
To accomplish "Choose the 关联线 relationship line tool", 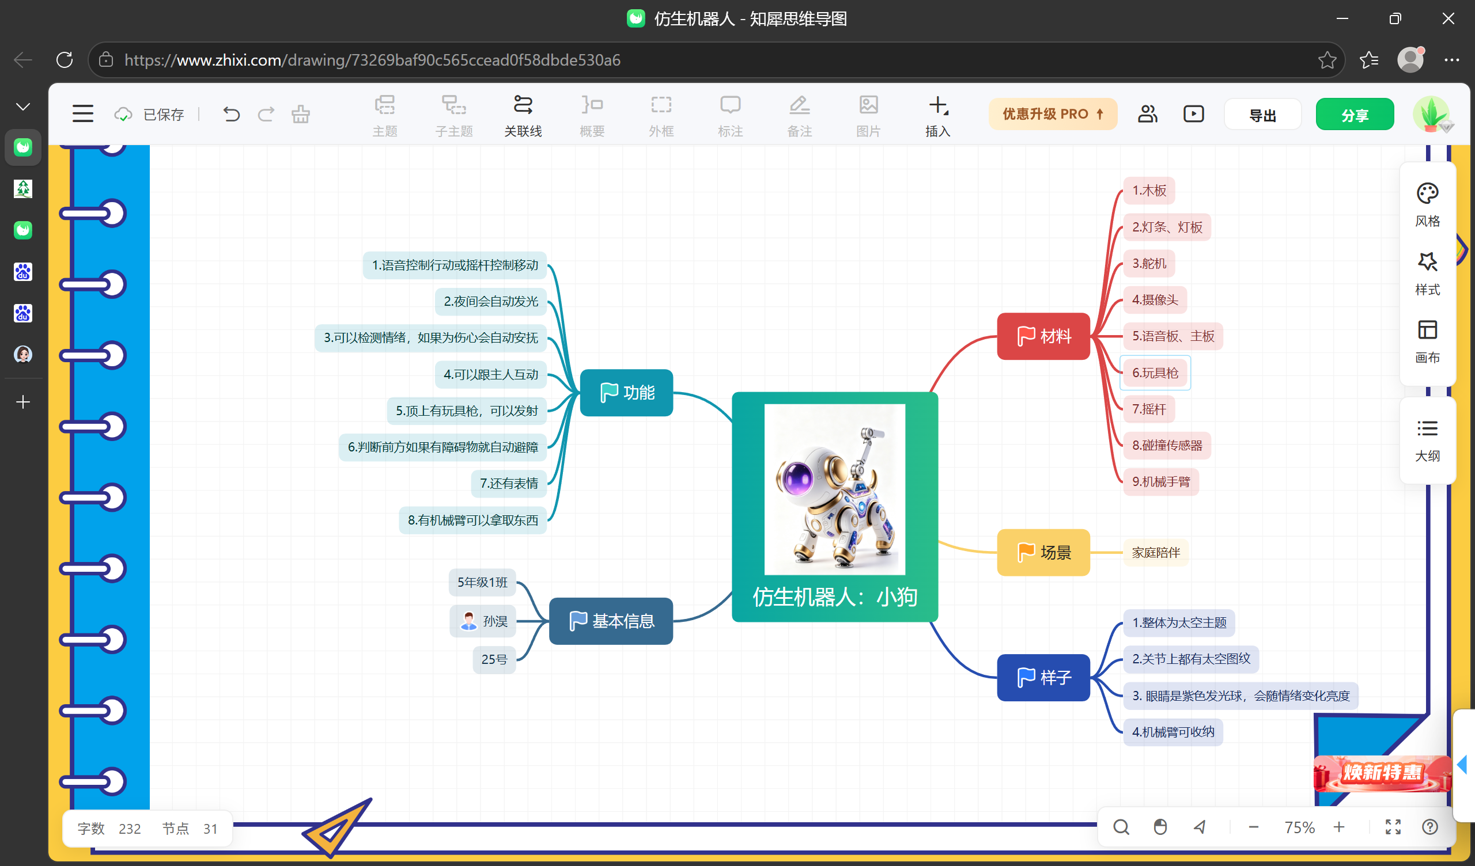I will coord(523,116).
